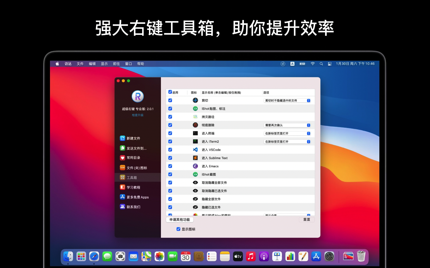Click the Emacs icon in the list
430x268 pixels.
[x=195, y=166]
